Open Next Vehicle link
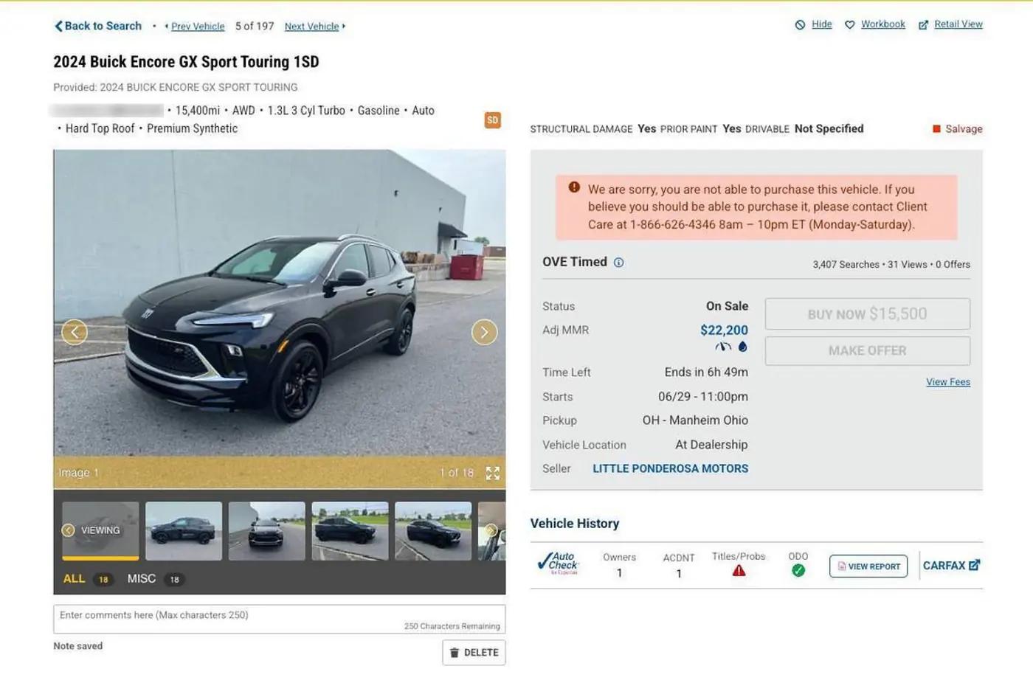The height and width of the screenshot is (683, 1033). point(312,27)
